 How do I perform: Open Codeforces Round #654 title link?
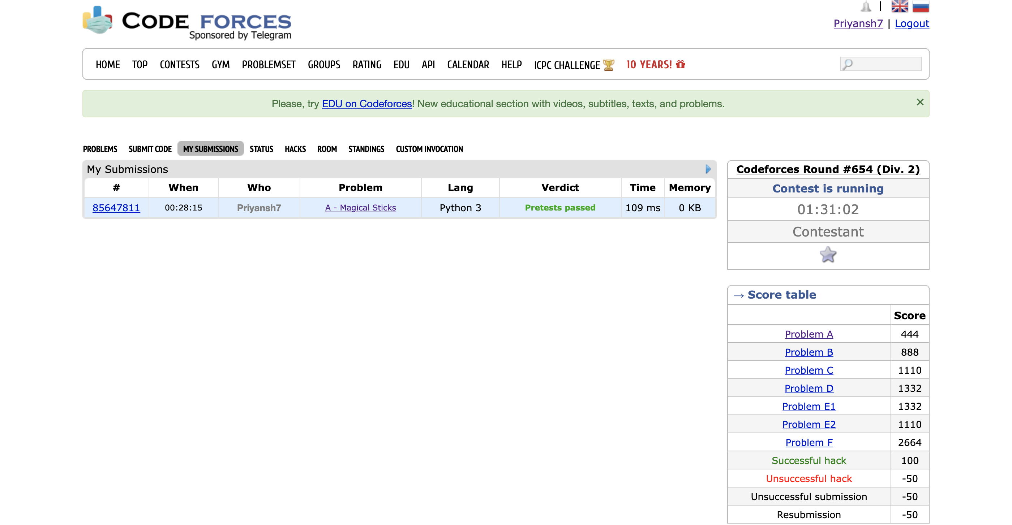[x=828, y=169]
